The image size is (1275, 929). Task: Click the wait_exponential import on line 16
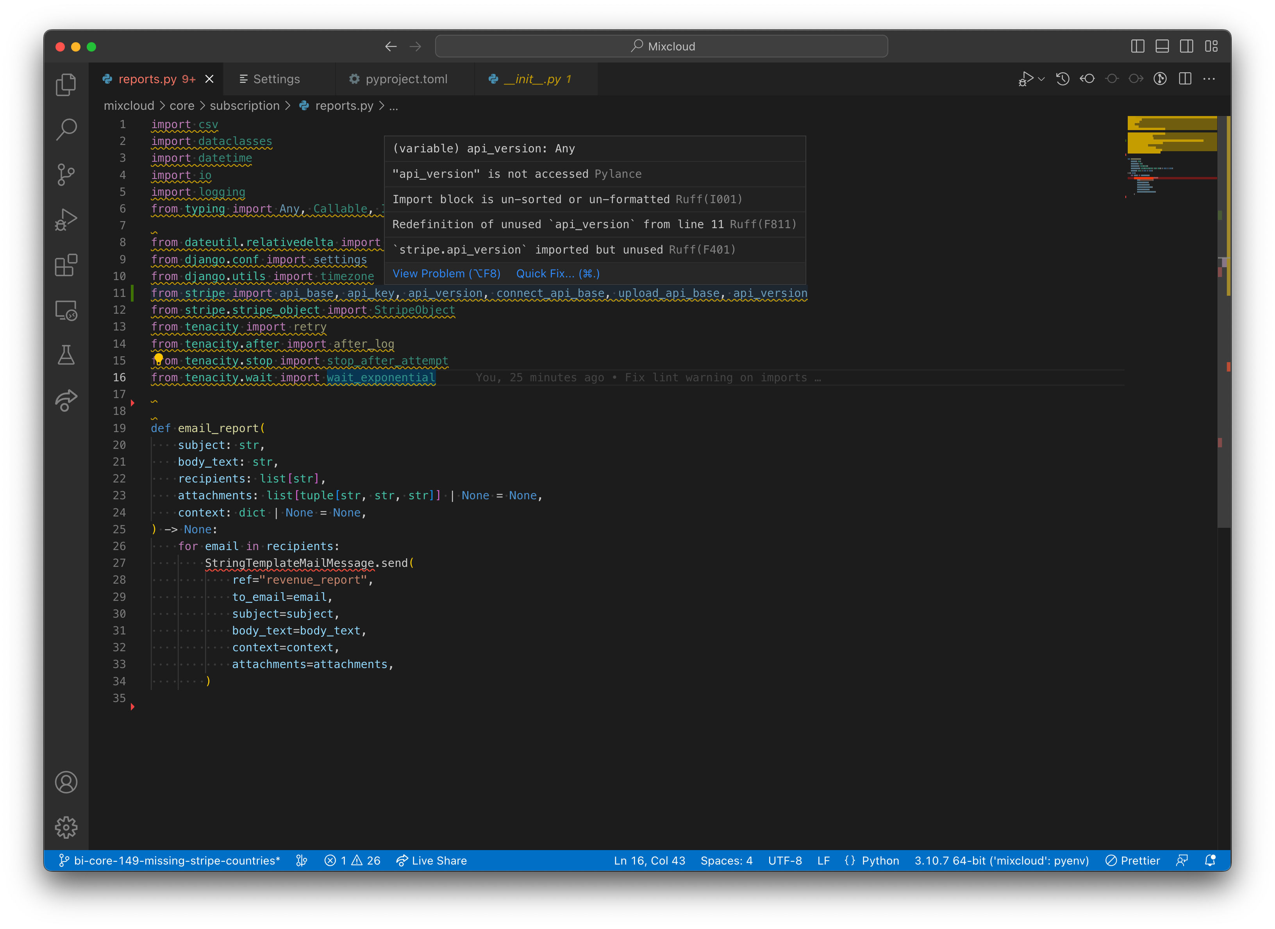[x=380, y=377]
